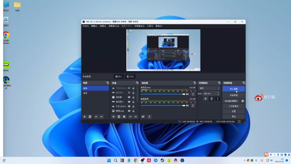Select the 浏览器 source row
Viewport: 291px width, 164px height.
[124, 97]
